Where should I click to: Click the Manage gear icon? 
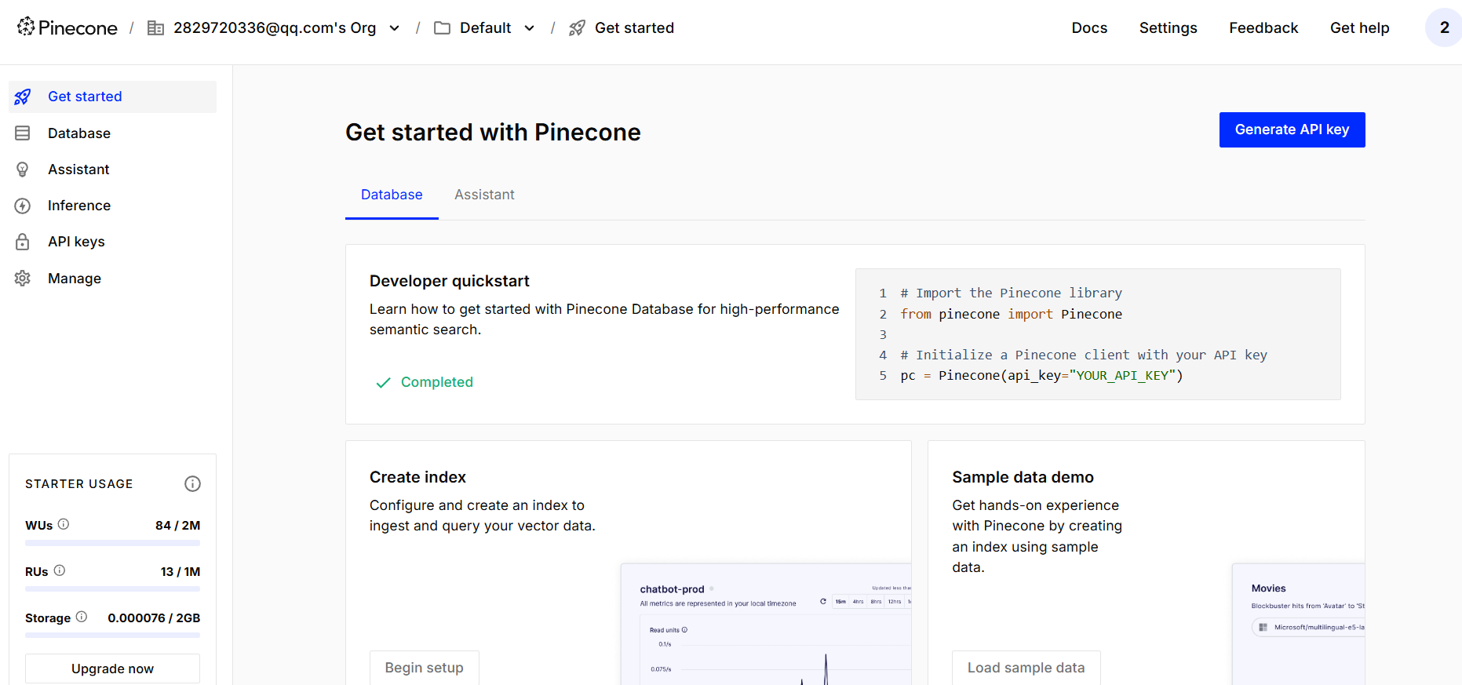click(23, 279)
